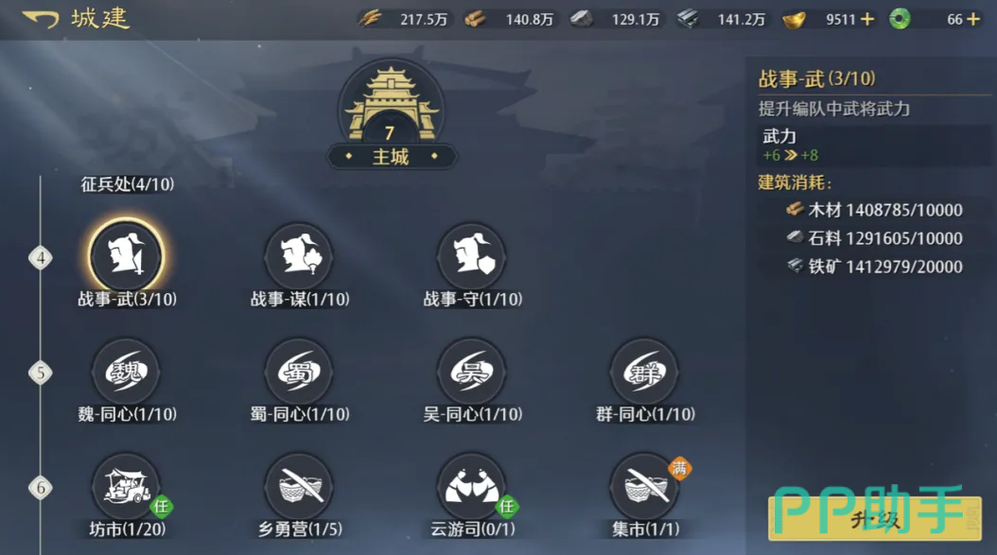
Task: Open the 魏-同心 faction icon
Action: click(x=127, y=372)
